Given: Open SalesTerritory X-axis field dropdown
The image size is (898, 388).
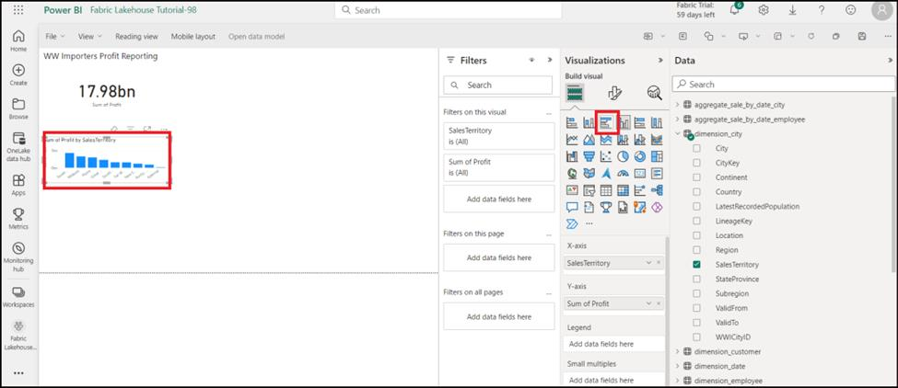Looking at the screenshot, I should [x=648, y=263].
